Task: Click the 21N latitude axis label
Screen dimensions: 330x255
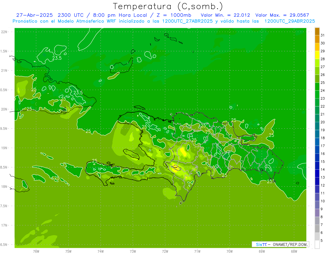Action: tap(5, 71)
